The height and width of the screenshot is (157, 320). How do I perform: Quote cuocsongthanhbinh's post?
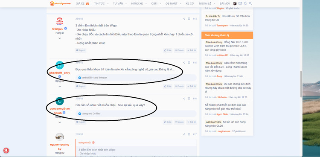(179, 122)
